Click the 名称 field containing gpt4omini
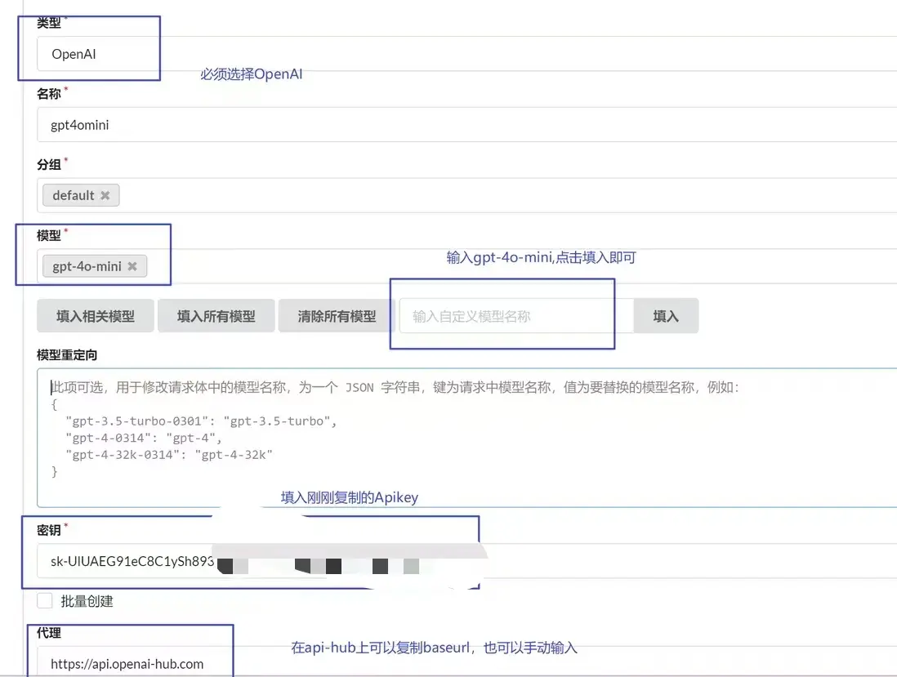 [x=466, y=125]
